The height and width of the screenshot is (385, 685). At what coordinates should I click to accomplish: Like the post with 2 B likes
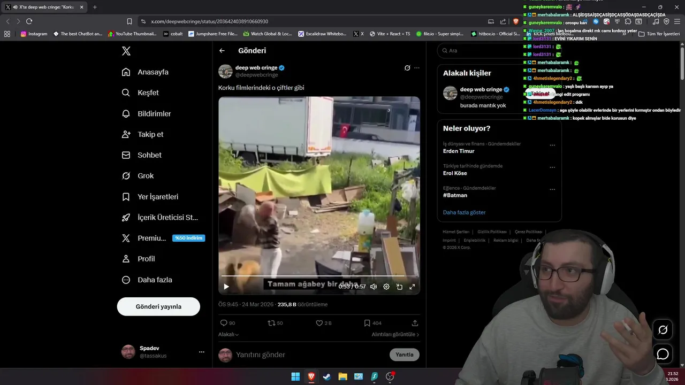click(x=323, y=323)
